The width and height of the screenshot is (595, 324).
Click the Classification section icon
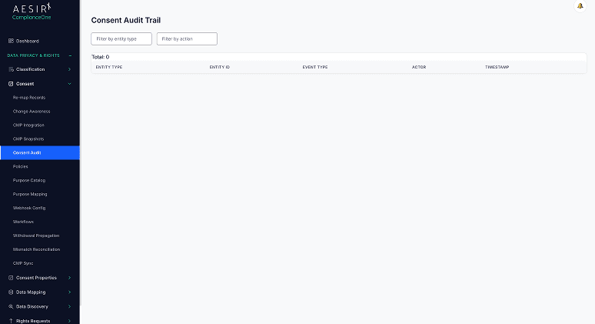tap(10, 69)
